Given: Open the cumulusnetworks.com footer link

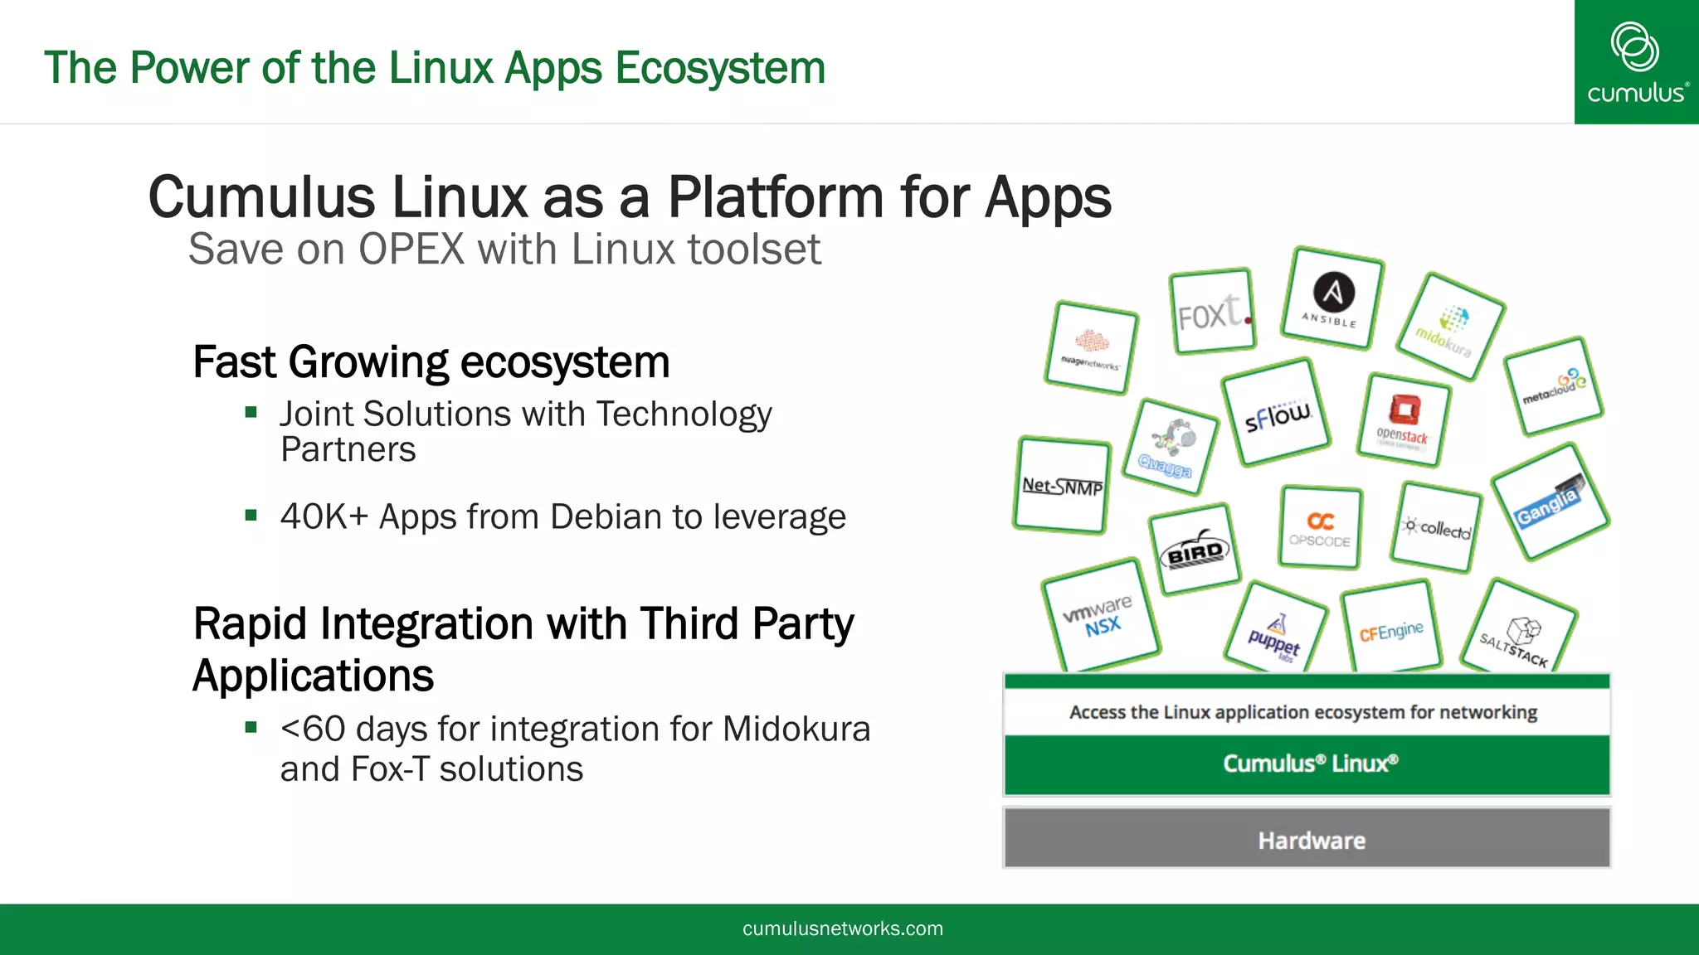Looking at the screenshot, I should point(843,928).
